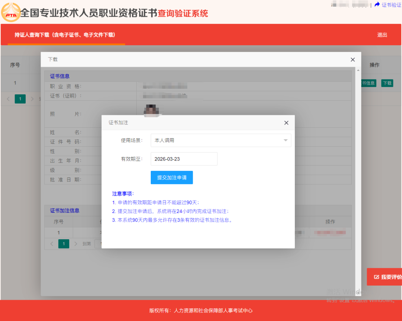The height and width of the screenshot is (321, 402).
Task: Click the 退出 logout link
Action: point(382,35)
